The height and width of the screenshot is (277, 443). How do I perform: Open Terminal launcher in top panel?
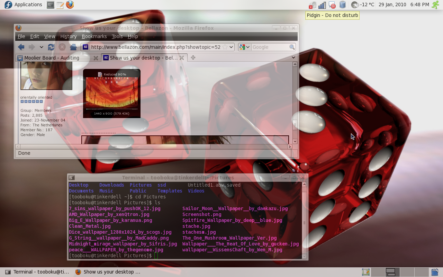click(x=51, y=5)
